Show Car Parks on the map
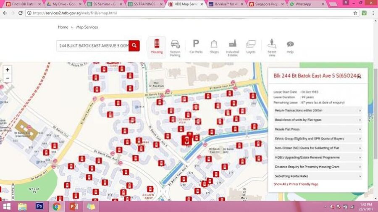The width and height of the screenshot is (378, 212). pyautogui.click(x=196, y=47)
